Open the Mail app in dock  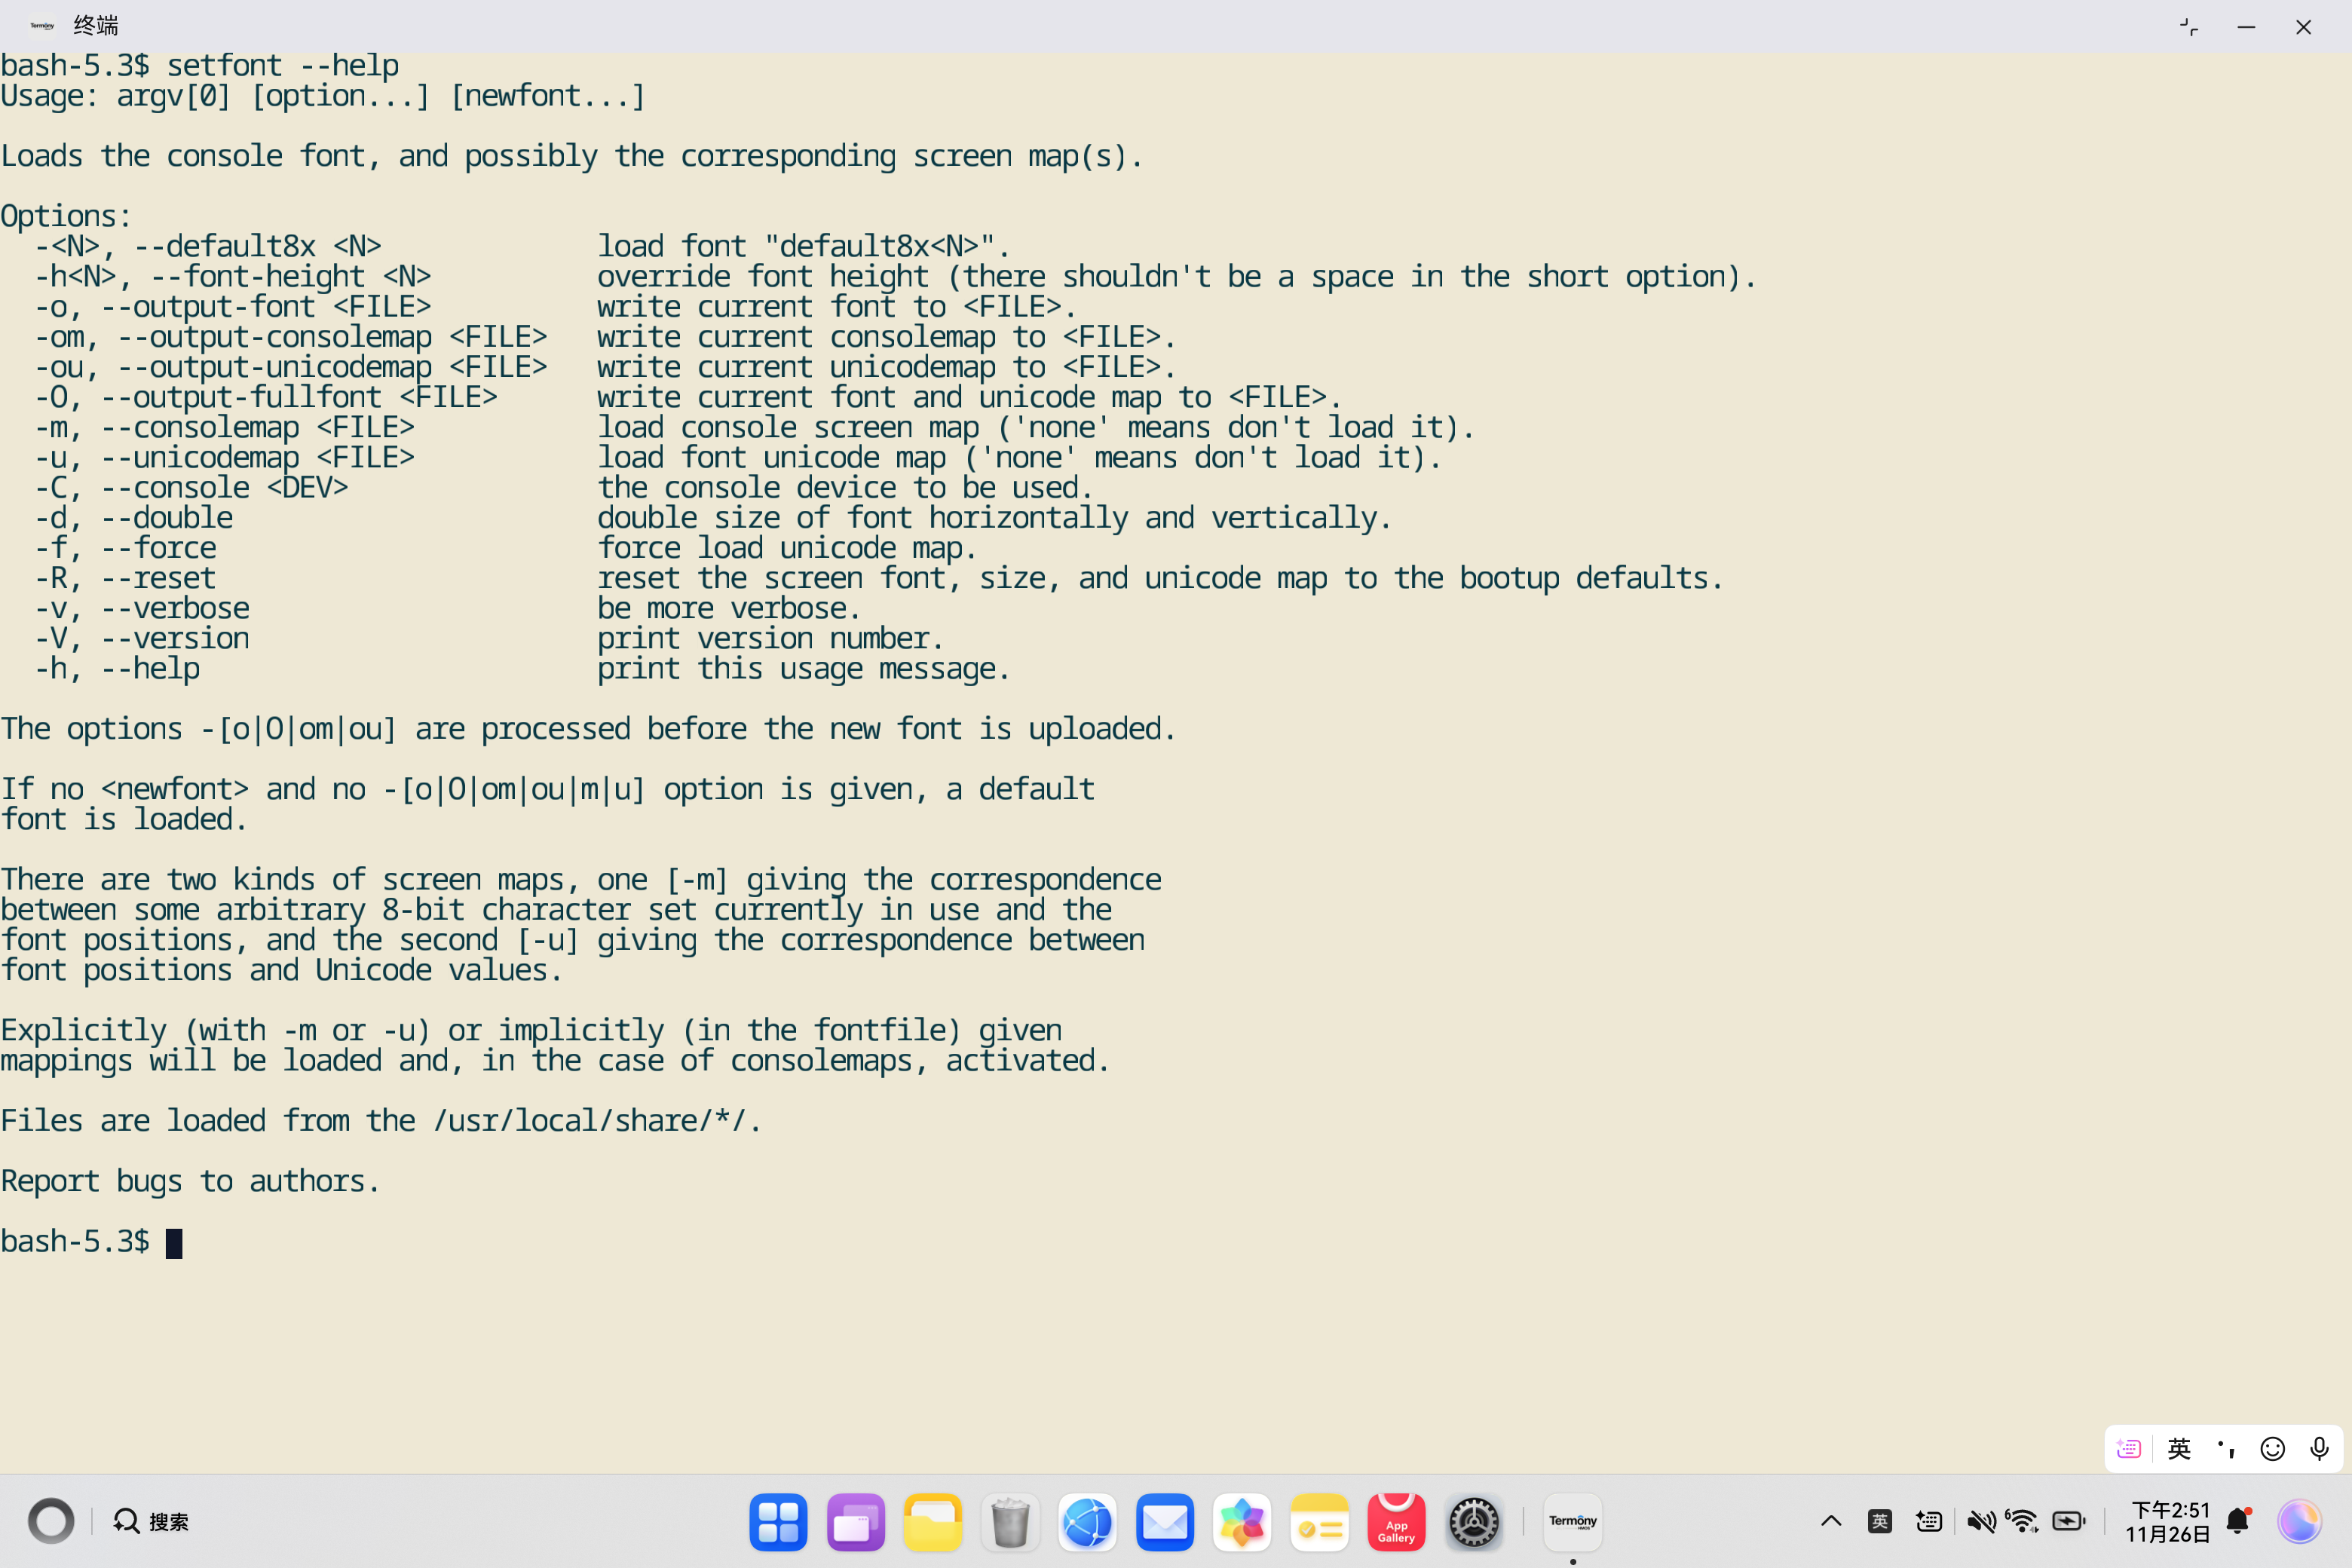point(1165,1522)
